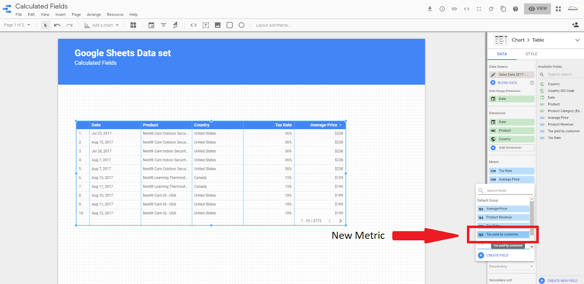Go to previous table page arrow
The width and height of the screenshot is (584, 284).
330,221
